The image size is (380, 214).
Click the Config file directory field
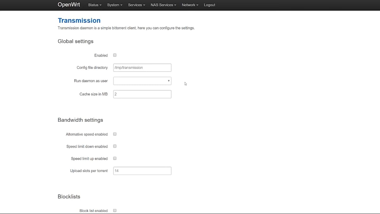142,68
